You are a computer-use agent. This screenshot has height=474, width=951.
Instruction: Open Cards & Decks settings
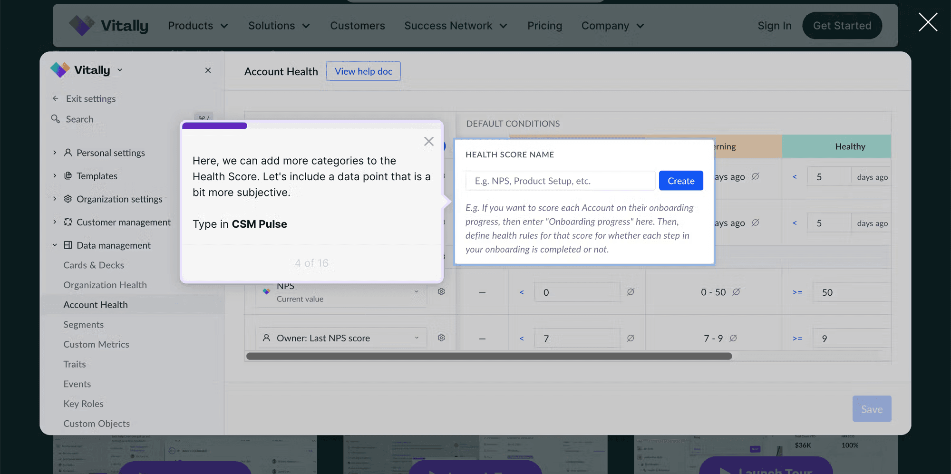[x=94, y=265]
